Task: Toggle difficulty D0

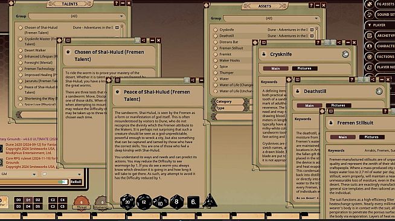Action: (x=18, y=200)
